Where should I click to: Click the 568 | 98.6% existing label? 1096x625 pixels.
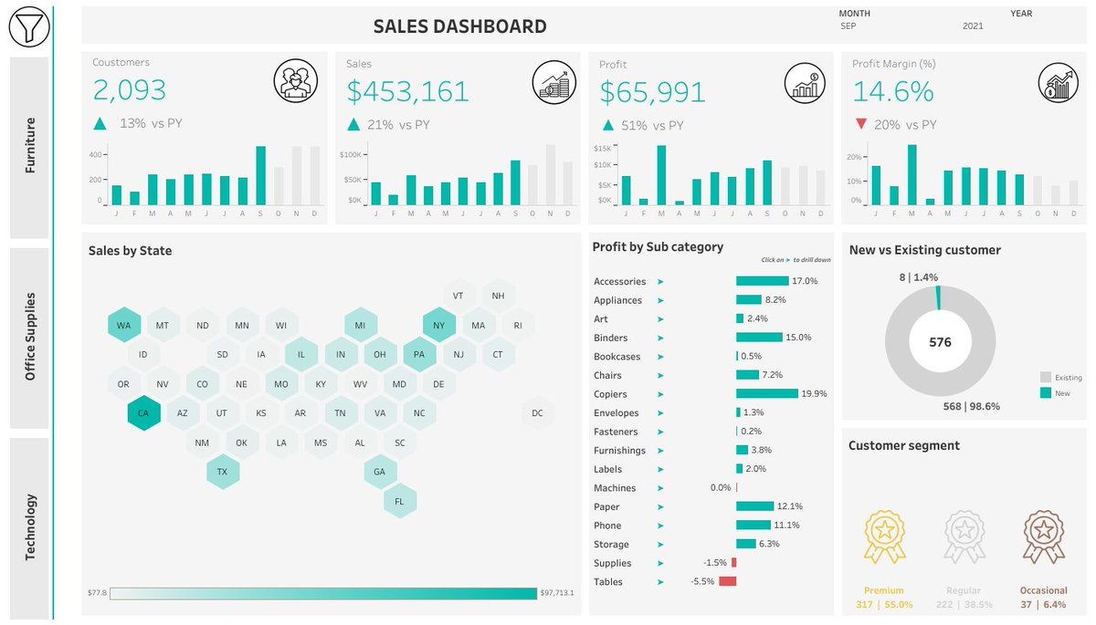[973, 406]
